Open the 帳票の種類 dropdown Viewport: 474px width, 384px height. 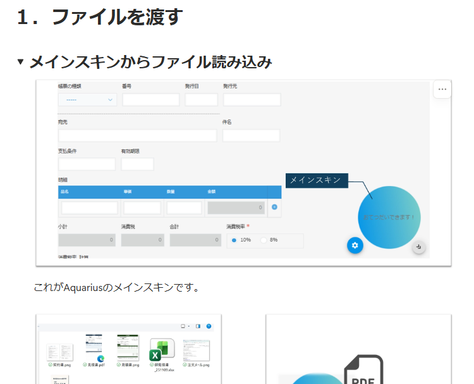point(87,99)
